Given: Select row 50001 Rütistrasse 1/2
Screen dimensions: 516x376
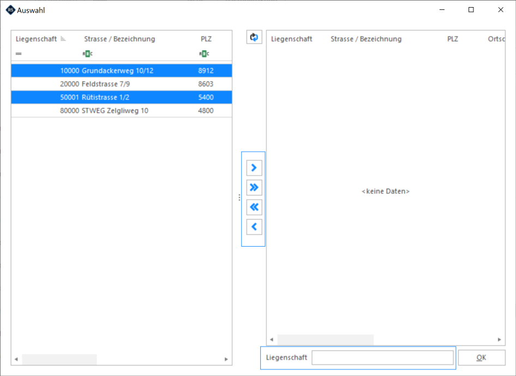Looking at the screenshot, I should click(x=122, y=97).
